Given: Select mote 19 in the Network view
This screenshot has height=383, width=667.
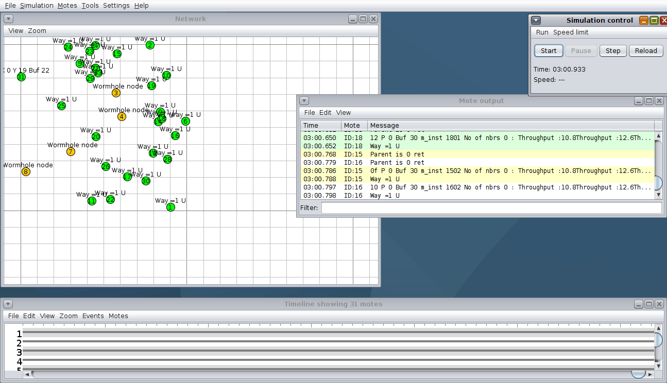Looking at the screenshot, I should tap(151, 86).
